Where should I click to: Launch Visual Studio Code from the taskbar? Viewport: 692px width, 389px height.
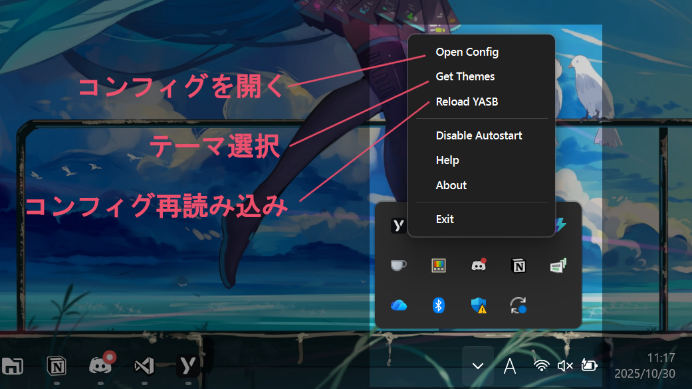point(144,365)
